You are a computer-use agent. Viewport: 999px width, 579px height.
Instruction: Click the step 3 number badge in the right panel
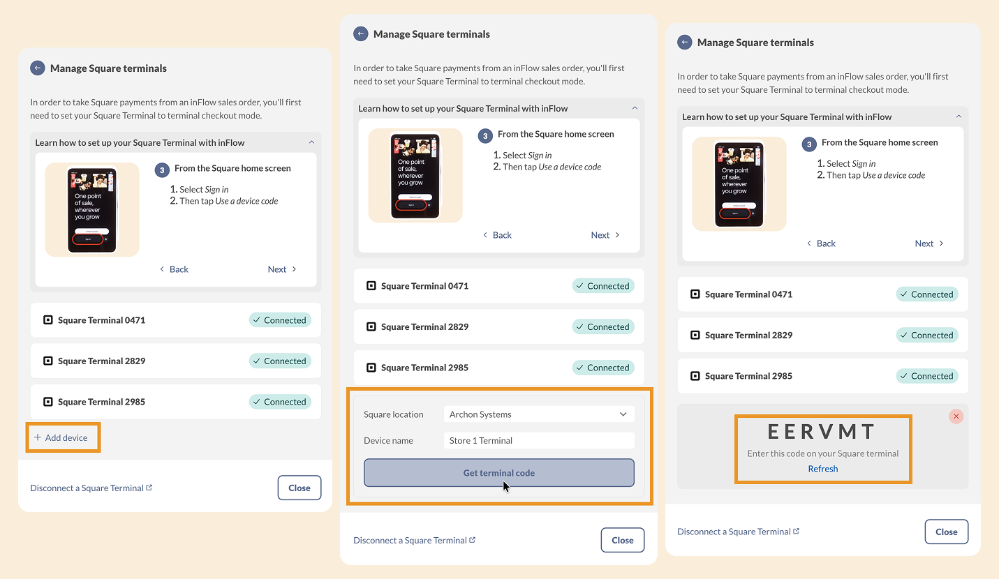tap(808, 144)
